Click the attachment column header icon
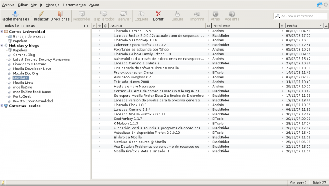The image size is (329, 186). pyautogui.click(x=105, y=26)
